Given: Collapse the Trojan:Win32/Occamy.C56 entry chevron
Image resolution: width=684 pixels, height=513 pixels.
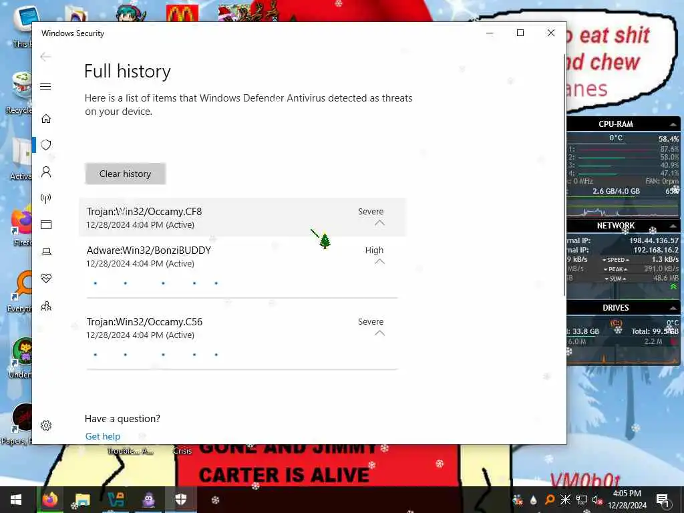Looking at the screenshot, I should coord(379,333).
